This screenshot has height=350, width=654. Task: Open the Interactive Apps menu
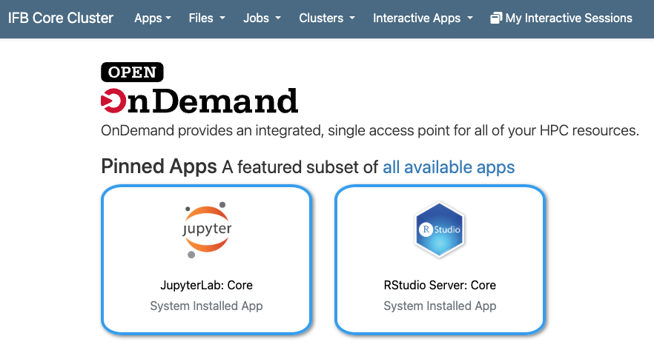pos(422,18)
